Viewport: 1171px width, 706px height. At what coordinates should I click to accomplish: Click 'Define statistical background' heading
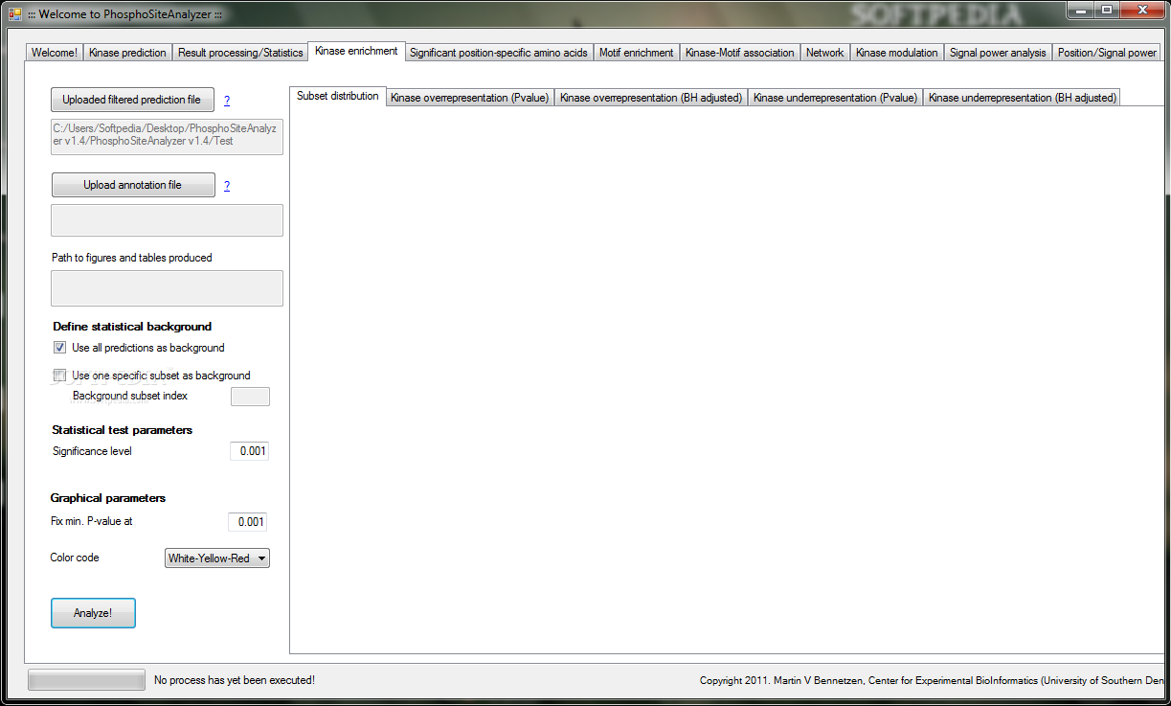pyautogui.click(x=132, y=327)
